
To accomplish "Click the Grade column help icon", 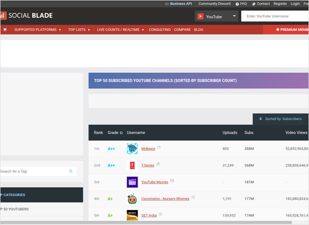I will coord(121,133).
